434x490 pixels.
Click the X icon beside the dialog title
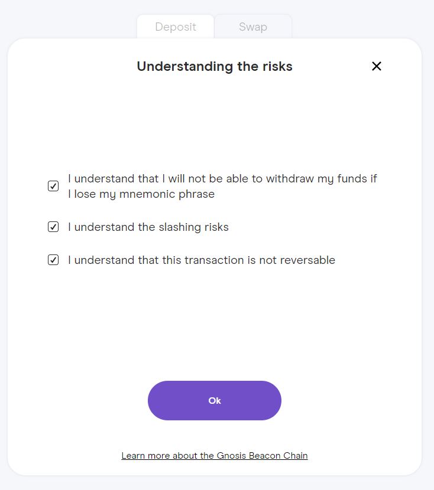click(377, 66)
